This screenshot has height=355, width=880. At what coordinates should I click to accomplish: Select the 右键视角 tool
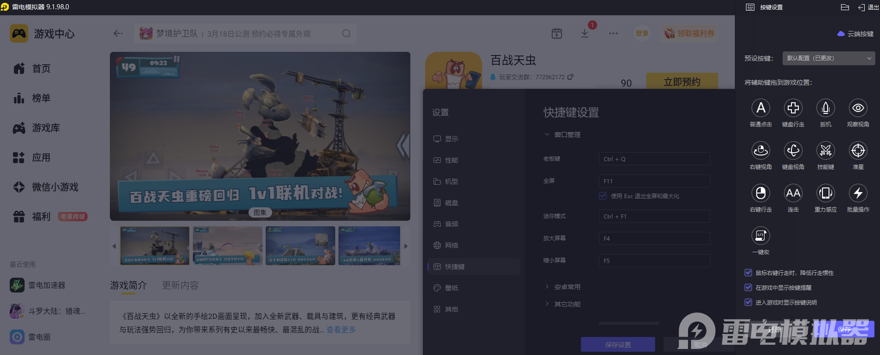point(761,151)
